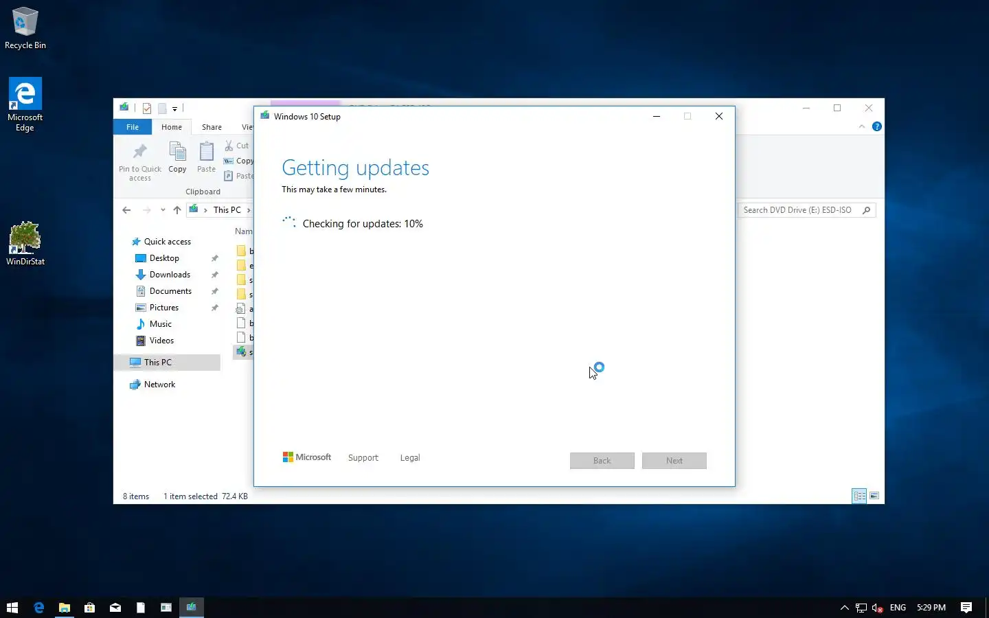Click New folder icon in Explorer title bar
Viewport: 989px width, 618px height.
click(x=163, y=108)
